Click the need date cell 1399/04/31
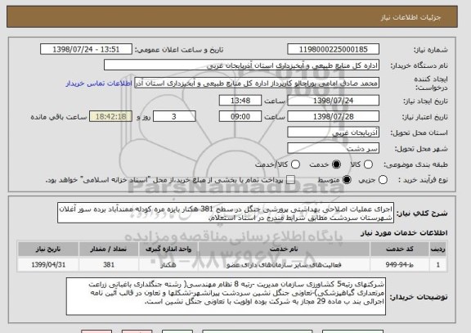 click(x=48, y=265)
